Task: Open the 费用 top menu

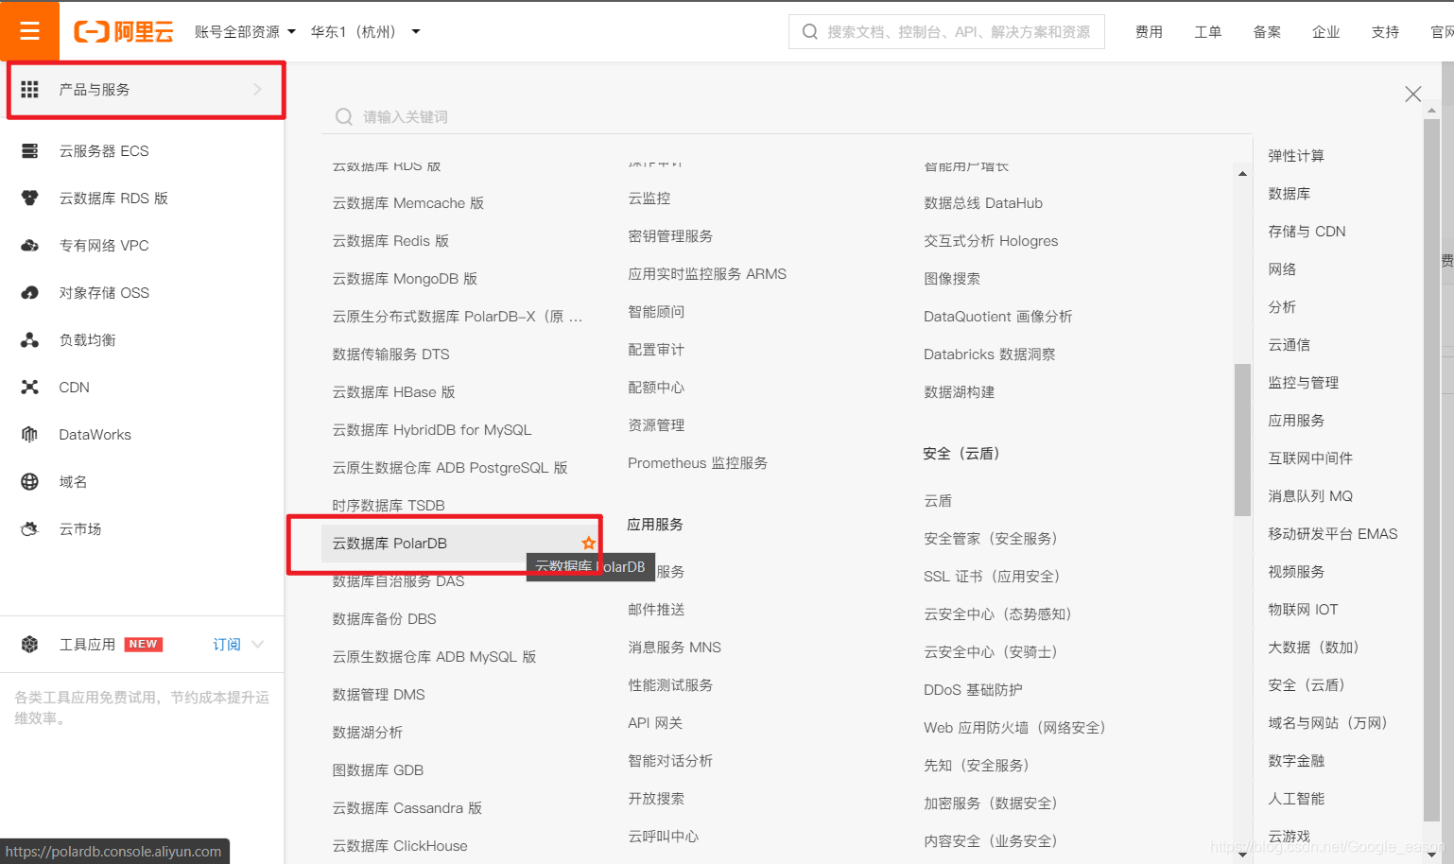Action: click(x=1149, y=32)
